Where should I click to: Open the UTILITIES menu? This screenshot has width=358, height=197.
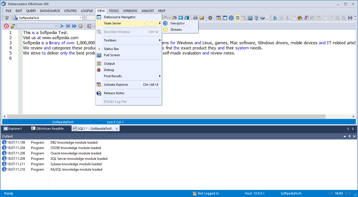70,11
